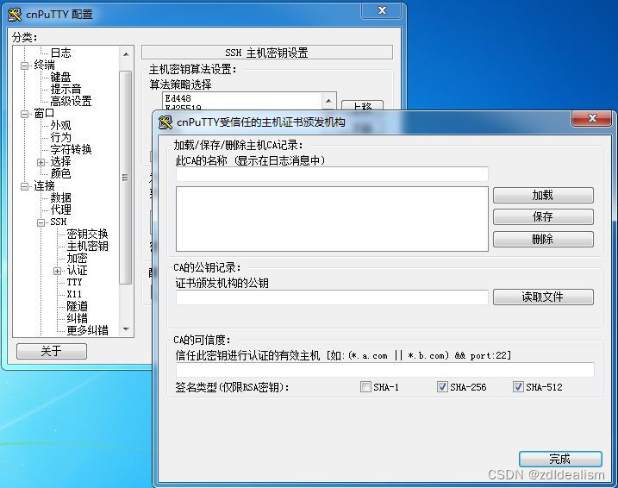Screen dimensions: 618x488
Task: Click the 关于 button in the config window
Action: pyautogui.click(x=51, y=351)
